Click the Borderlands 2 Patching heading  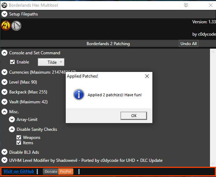coord(108,44)
